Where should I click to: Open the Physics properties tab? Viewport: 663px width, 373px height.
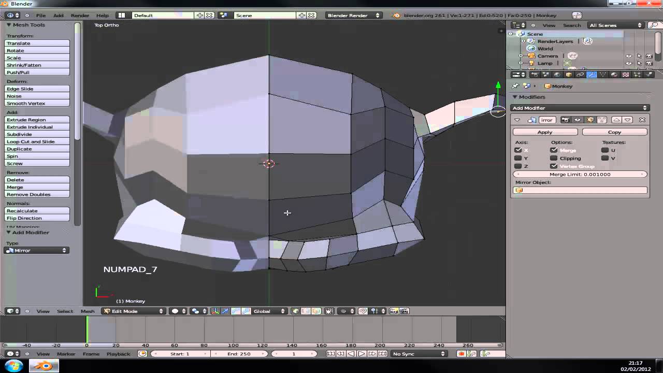coord(648,75)
